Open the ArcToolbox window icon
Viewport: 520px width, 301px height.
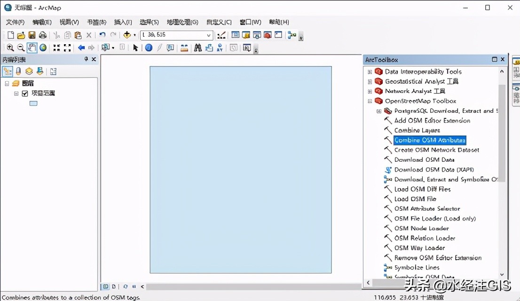point(268,35)
